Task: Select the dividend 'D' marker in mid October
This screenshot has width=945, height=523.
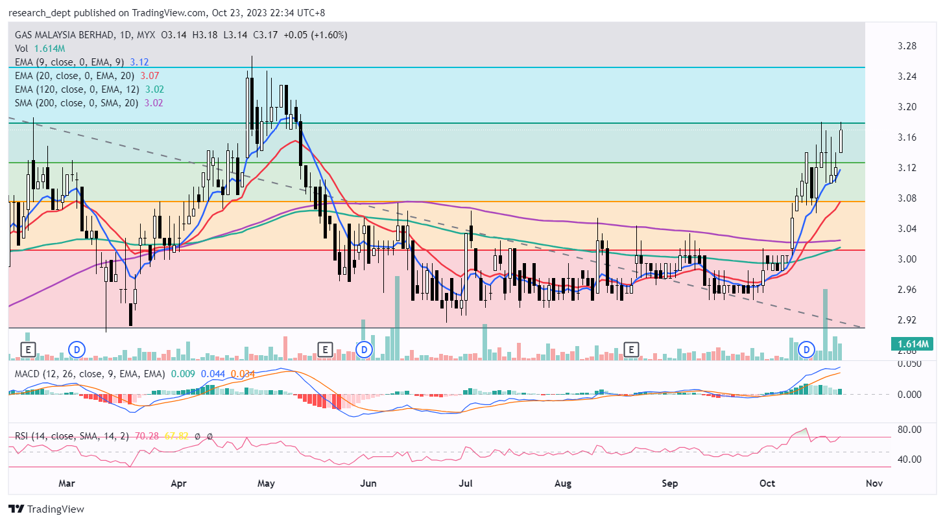Action: (x=807, y=350)
